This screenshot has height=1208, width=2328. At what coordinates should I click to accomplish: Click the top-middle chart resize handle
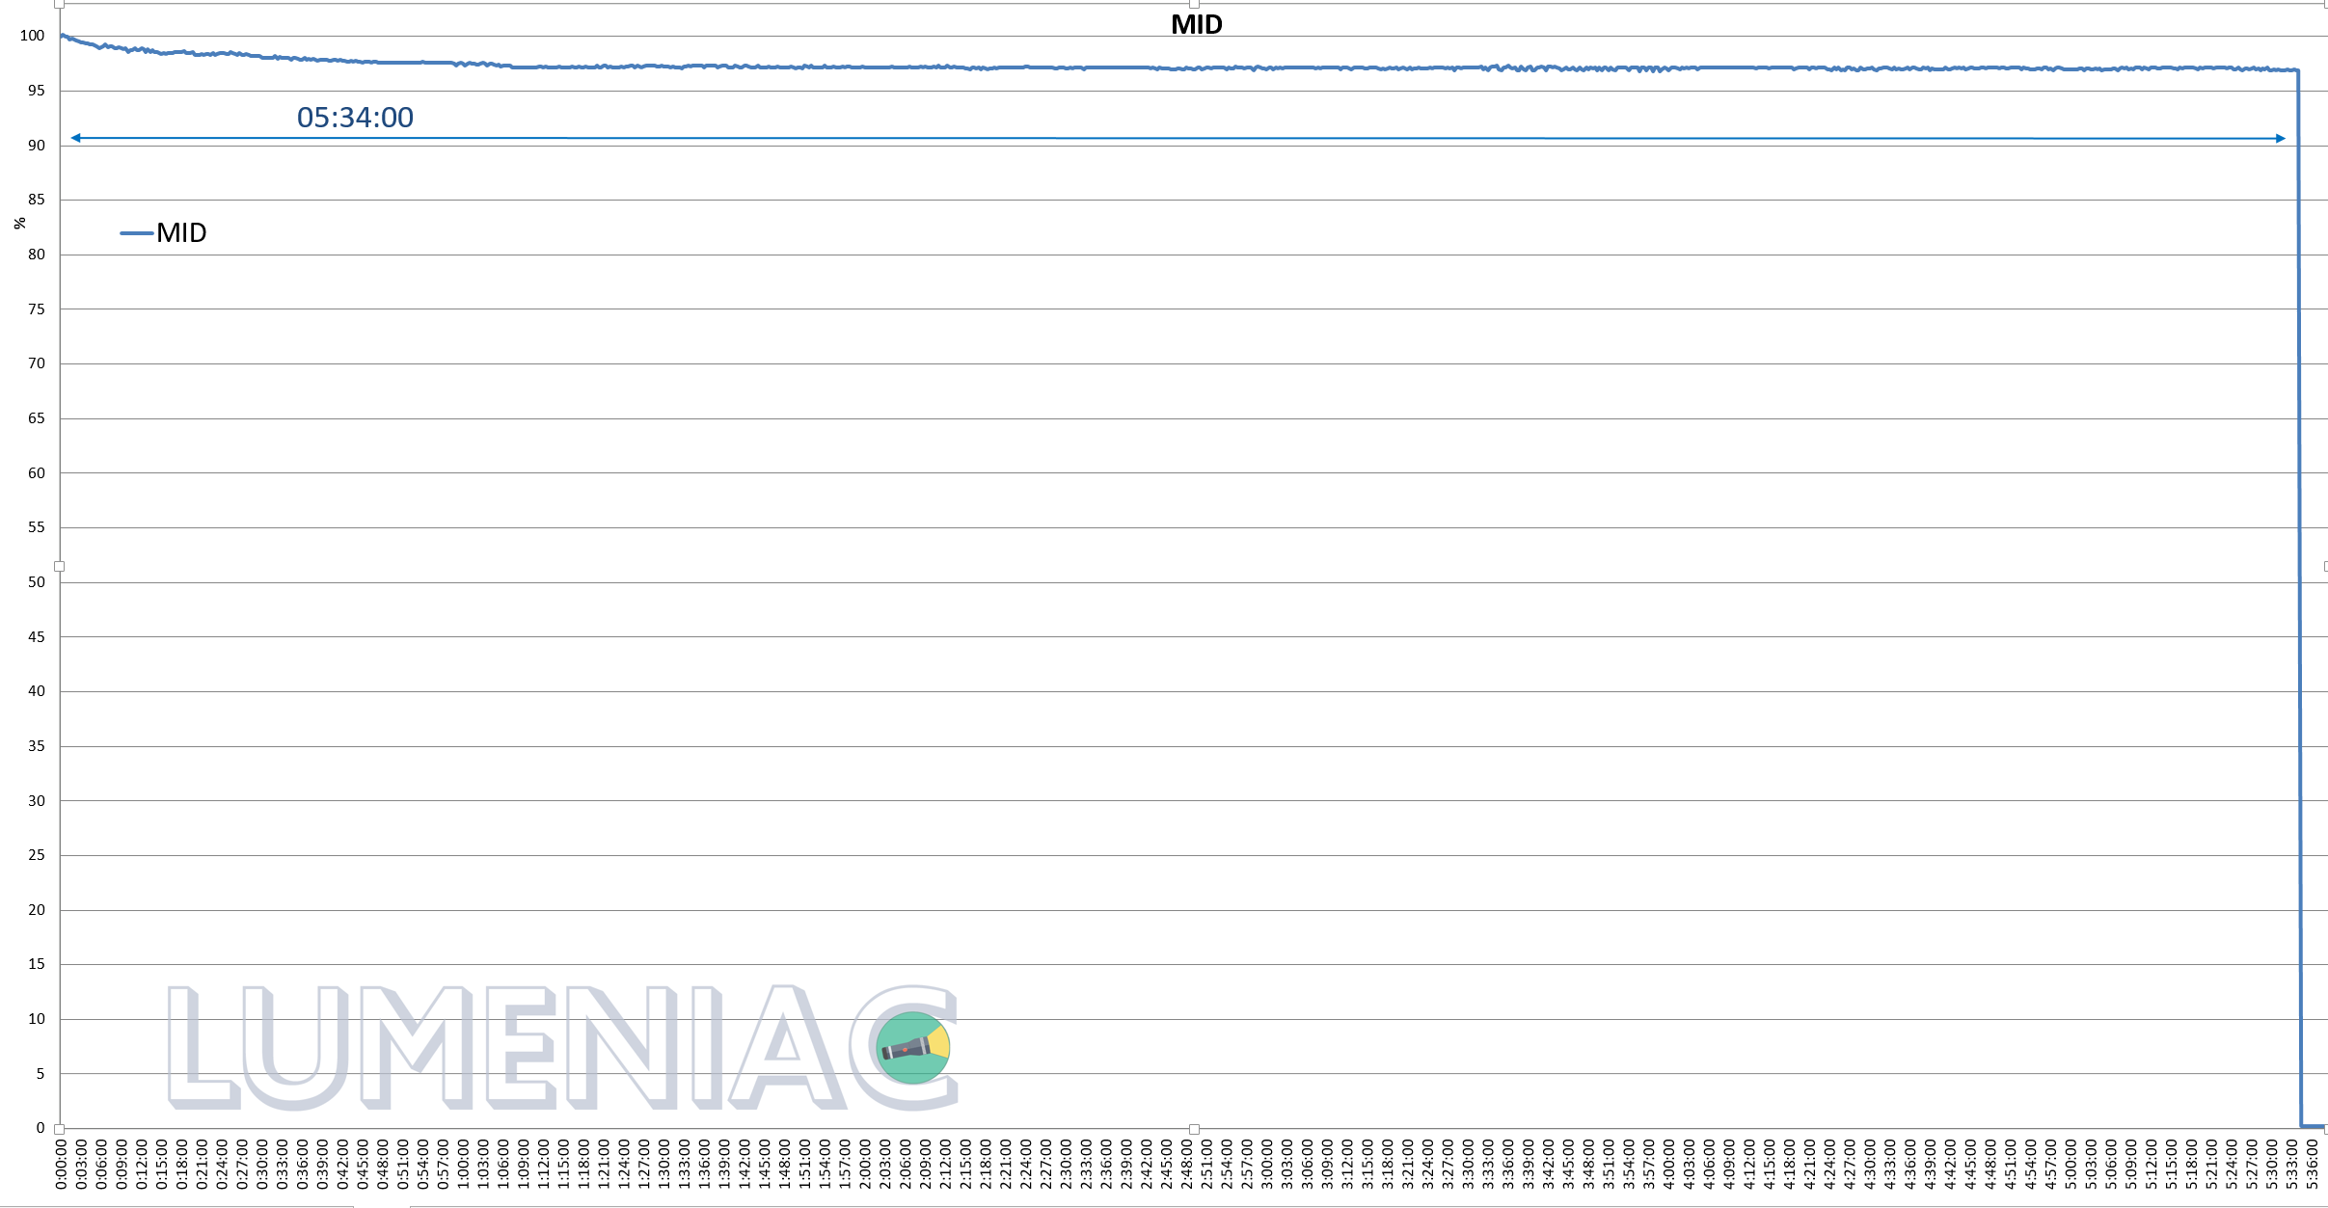click(1194, 4)
